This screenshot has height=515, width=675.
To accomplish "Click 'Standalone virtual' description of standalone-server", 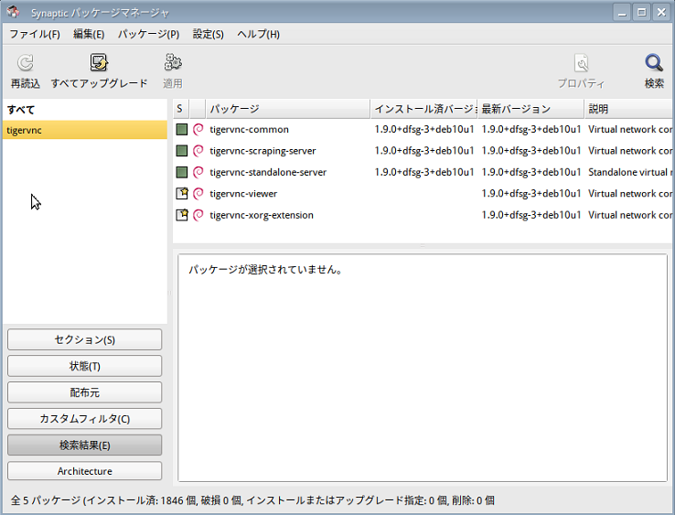I will click(x=630, y=172).
